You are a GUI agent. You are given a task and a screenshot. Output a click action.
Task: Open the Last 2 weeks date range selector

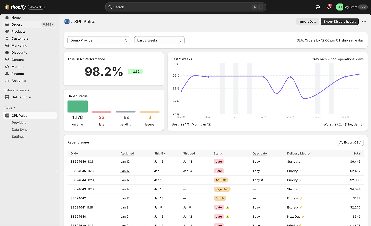159,40
